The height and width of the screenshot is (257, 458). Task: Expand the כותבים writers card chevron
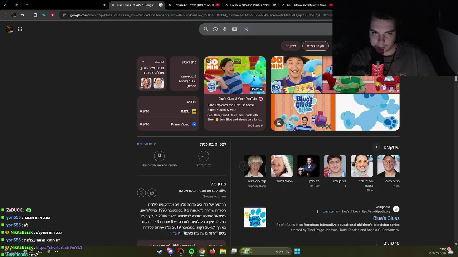click(x=143, y=62)
